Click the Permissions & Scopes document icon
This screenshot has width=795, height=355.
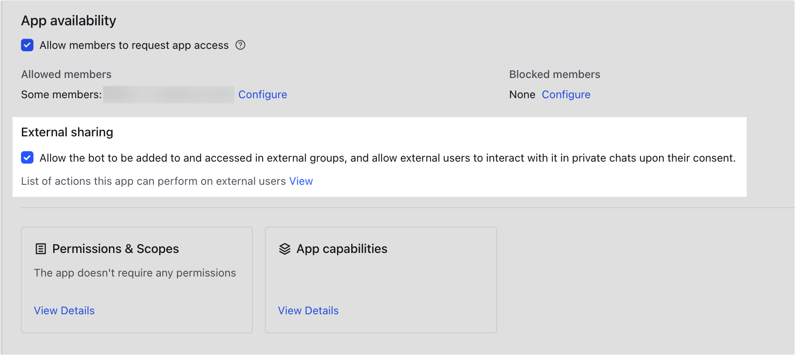tap(41, 249)
